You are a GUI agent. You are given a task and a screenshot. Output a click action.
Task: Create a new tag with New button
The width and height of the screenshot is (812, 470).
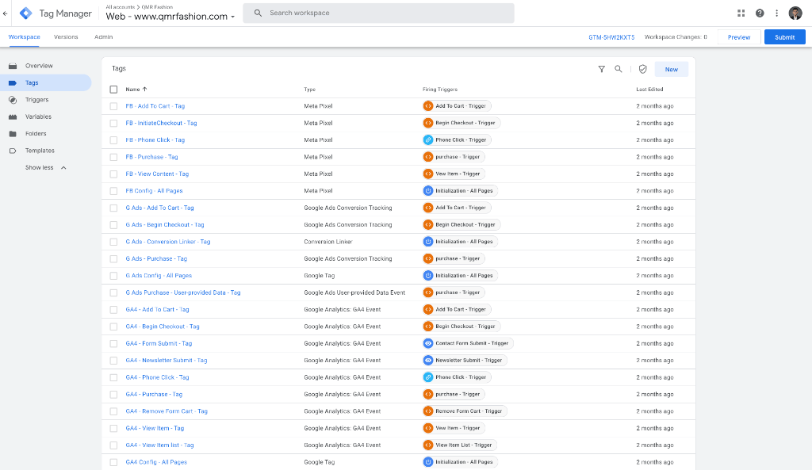coord(671,70)
